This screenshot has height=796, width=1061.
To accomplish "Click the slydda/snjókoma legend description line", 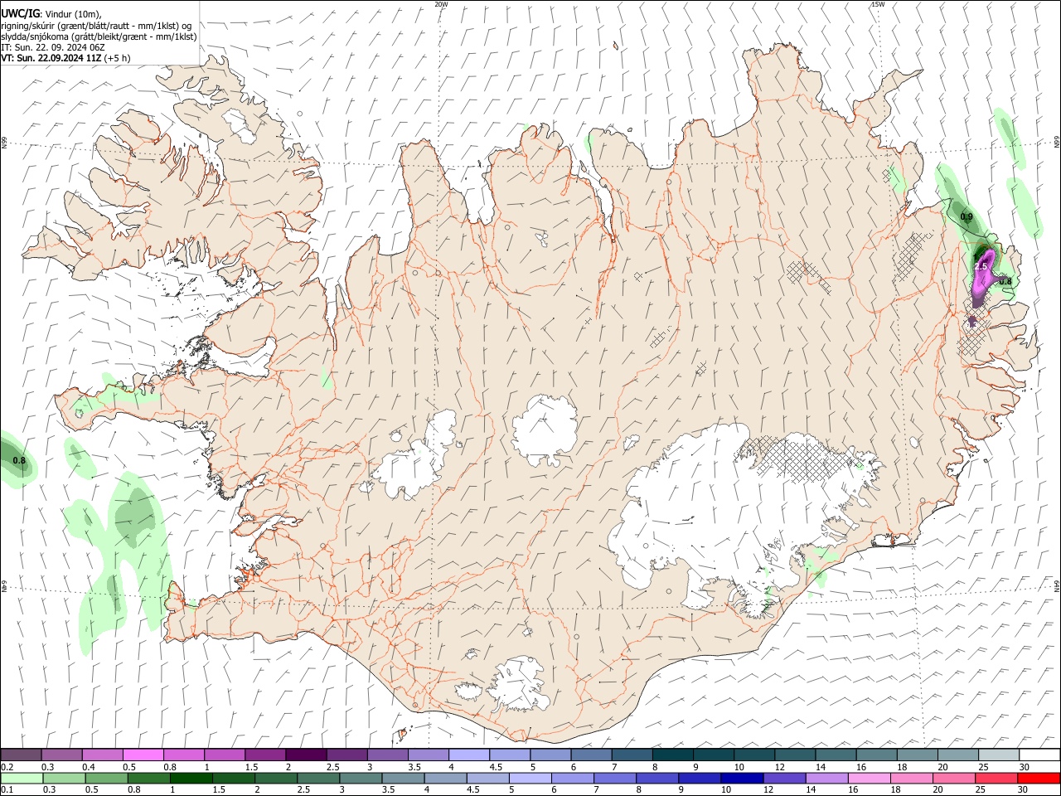I will (99, 36).
